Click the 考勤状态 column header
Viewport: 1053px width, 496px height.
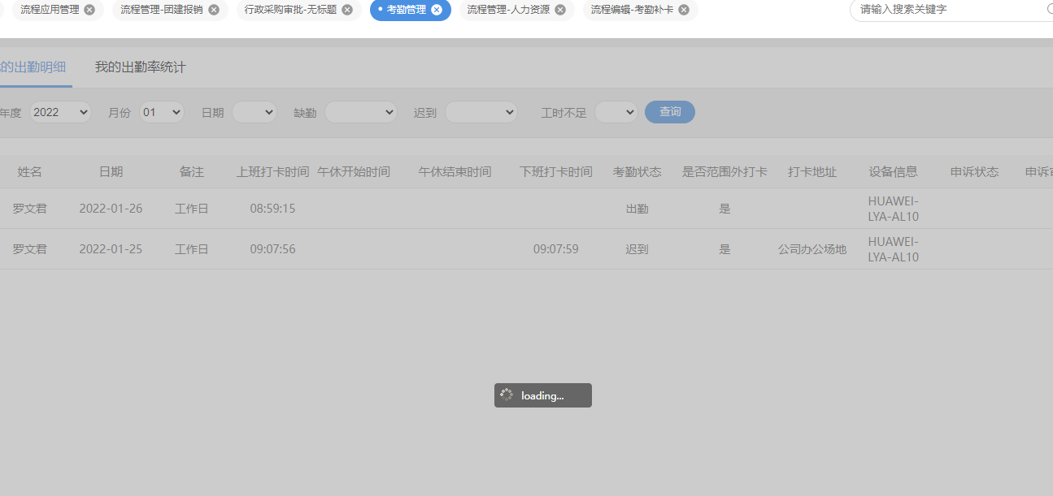point(637,172)
